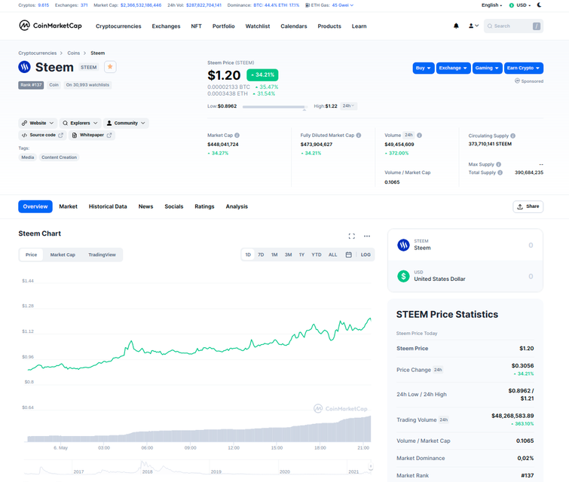Select 1D chart range

coord(248,255)
